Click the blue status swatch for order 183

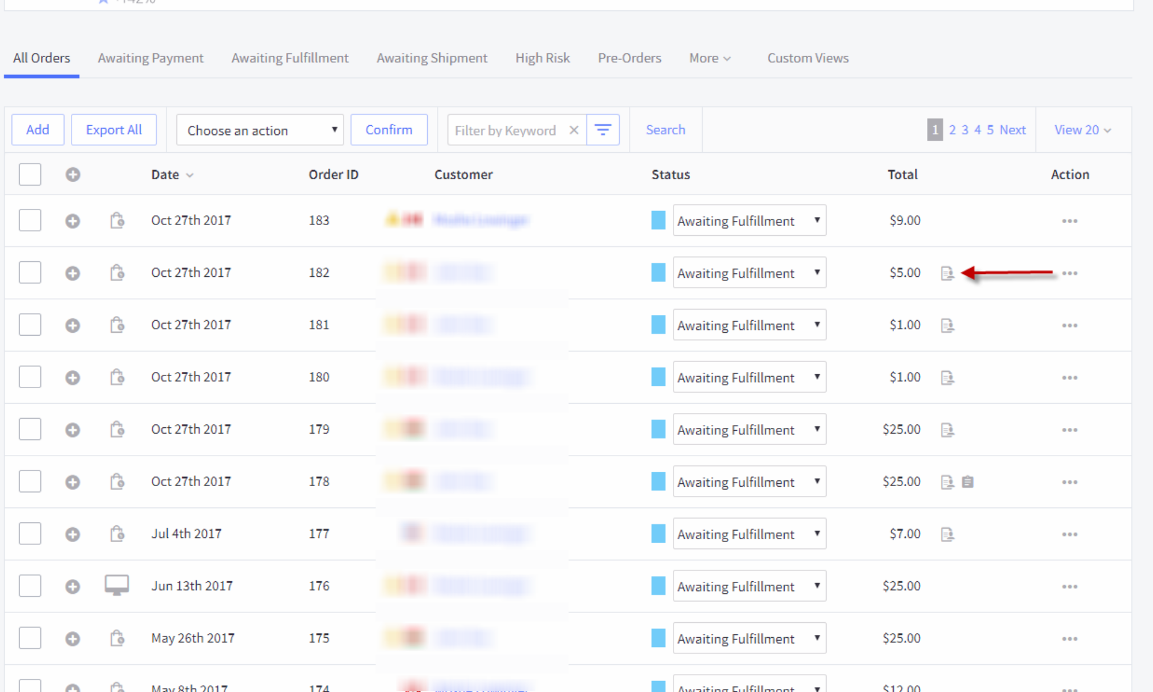tap(658, 220)
